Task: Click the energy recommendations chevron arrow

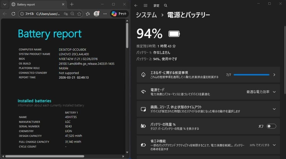Action: [274, 75]
